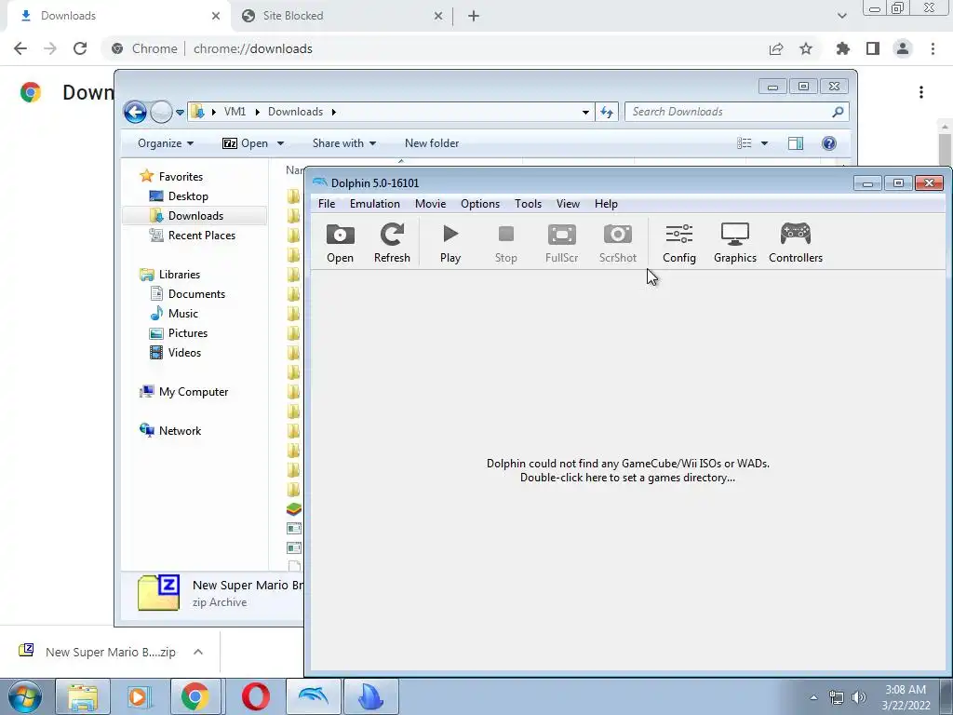Refresh the Explorer folder view
The width and height of the screenshot is (953, 715).
[607, 112]
